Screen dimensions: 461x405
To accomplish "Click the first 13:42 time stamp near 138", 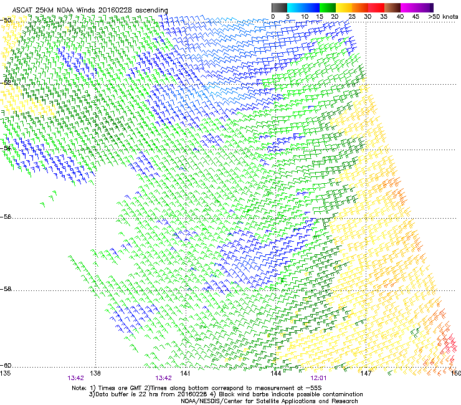I will (75, 378).
